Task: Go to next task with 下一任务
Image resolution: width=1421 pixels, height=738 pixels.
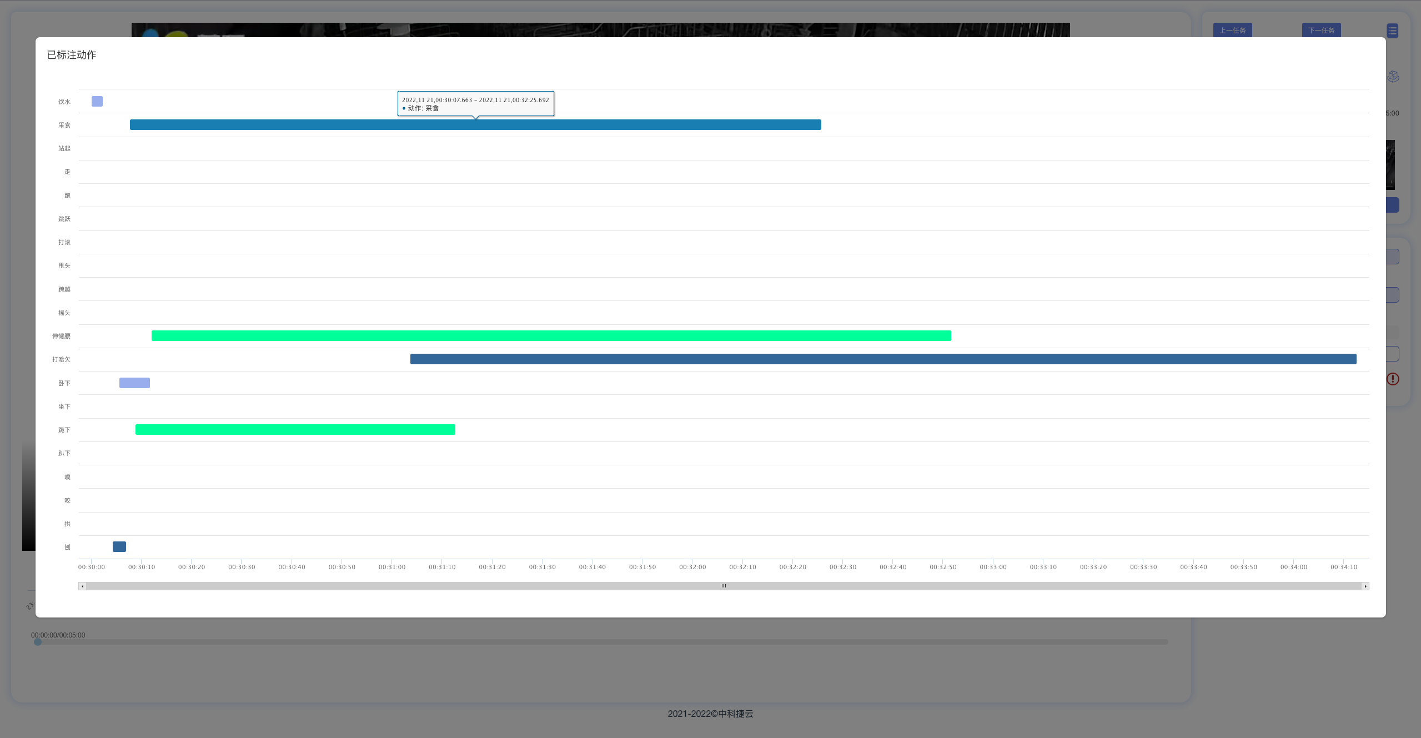Action: pos(1321,31)
